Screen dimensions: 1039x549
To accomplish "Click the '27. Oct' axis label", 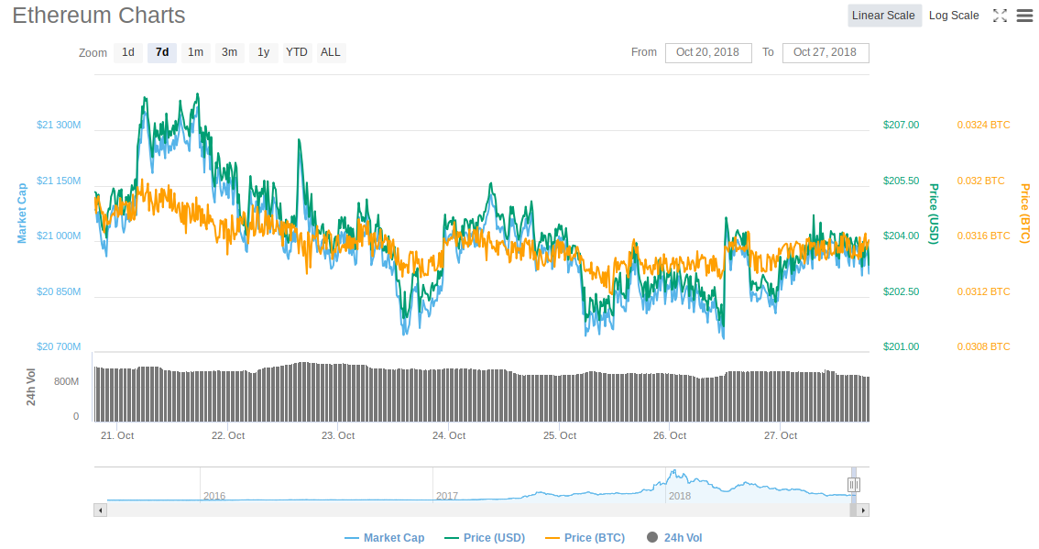I will [781, 435].
